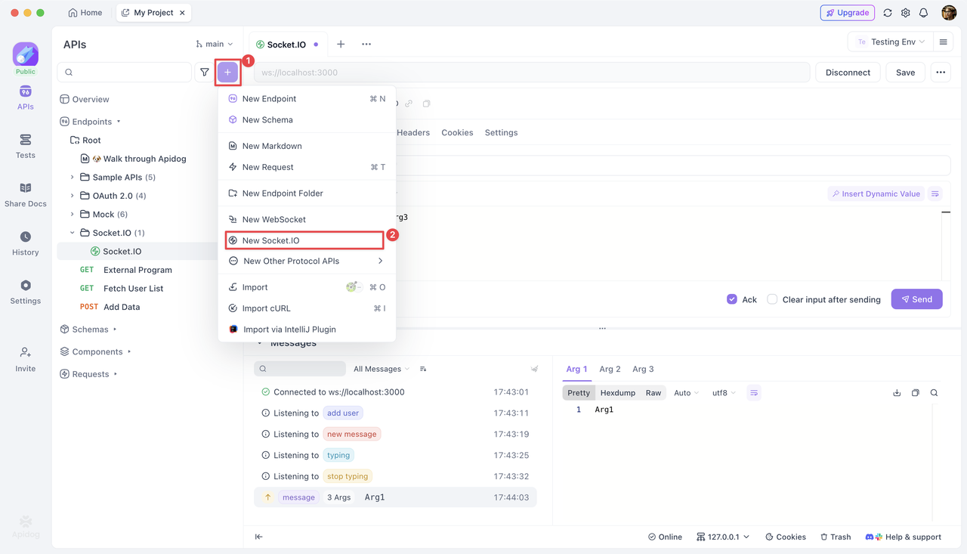Click the ws://localhost:3000 URL field

click(x=532, y=73)
